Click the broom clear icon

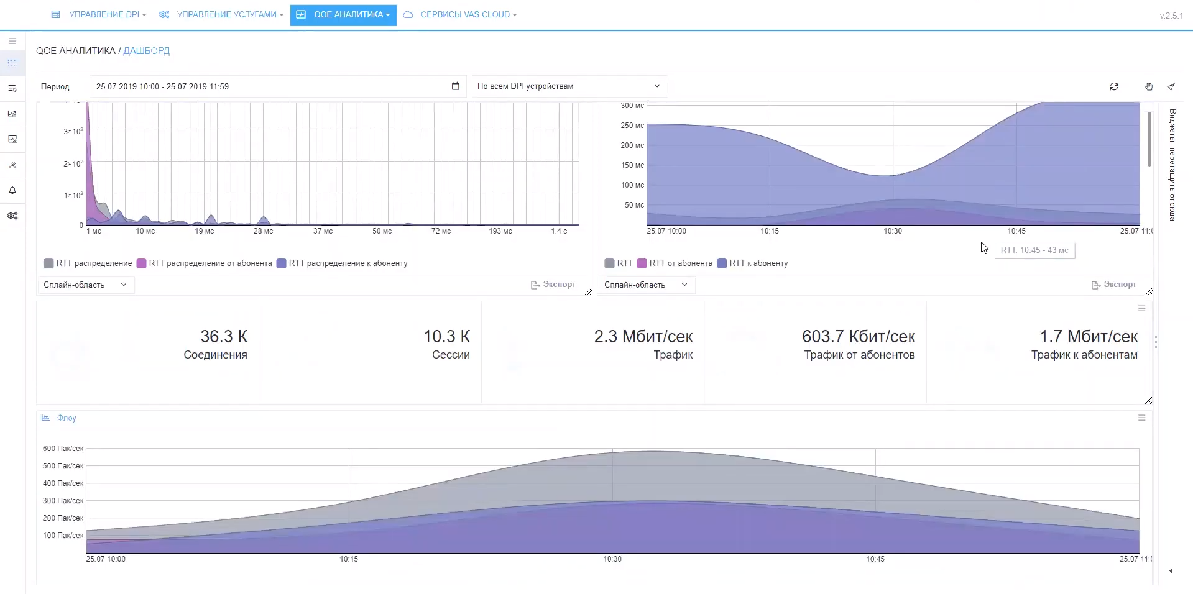[1171, 86]
